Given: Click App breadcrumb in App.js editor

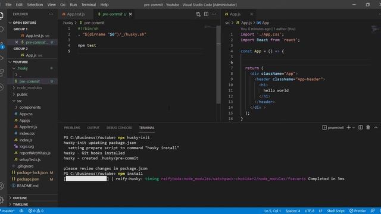Looking at the screenshot, I should [x=263, y=23].
